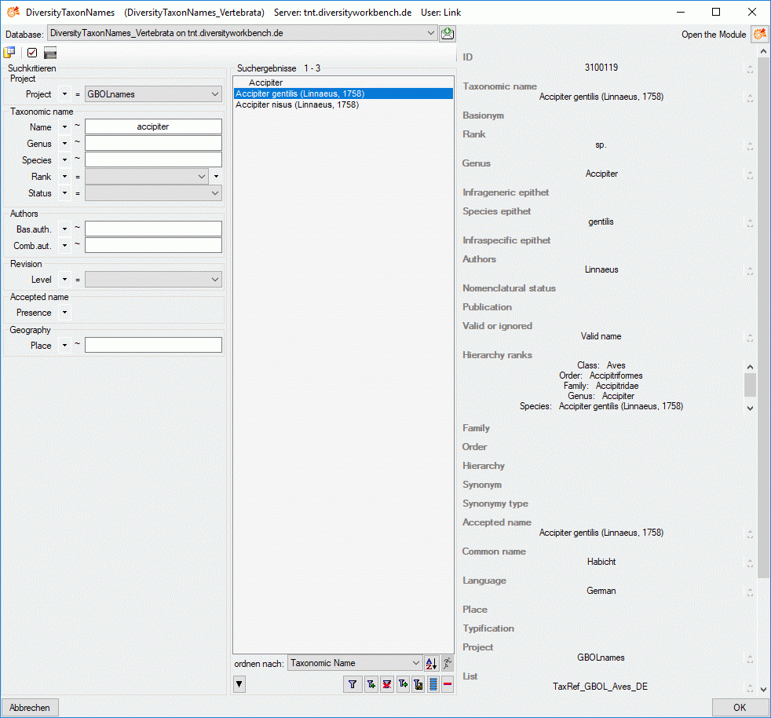
Task: Click the red minus remove icon
Action: click(448, 685)
